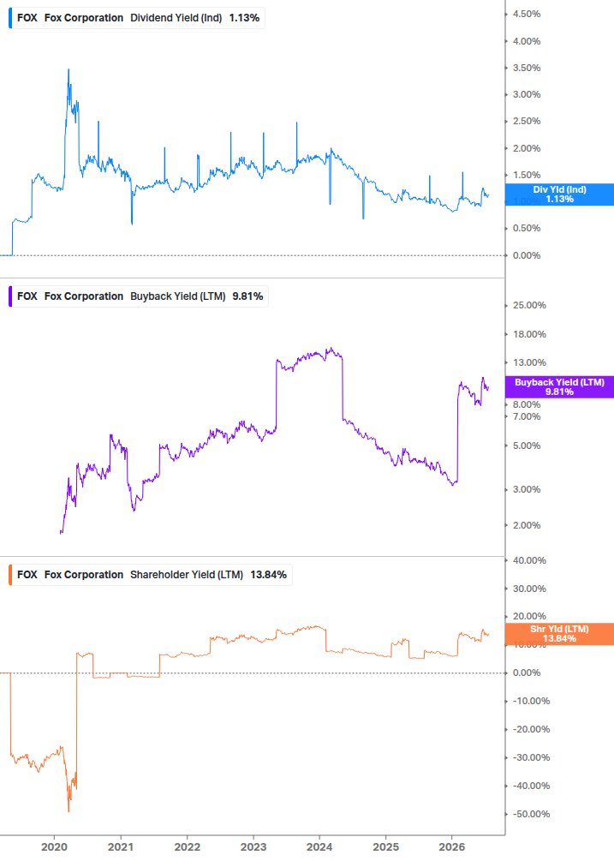Click the FOX Buyback Yield (LTM) legend label
Screen dimensions: 614x861
click(138, 296)
